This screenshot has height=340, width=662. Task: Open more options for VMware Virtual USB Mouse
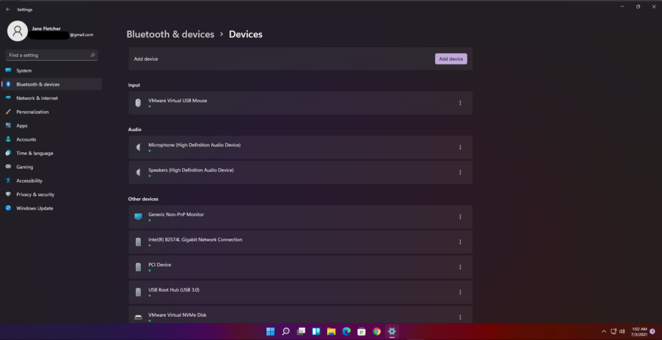[x=460, y=103]
